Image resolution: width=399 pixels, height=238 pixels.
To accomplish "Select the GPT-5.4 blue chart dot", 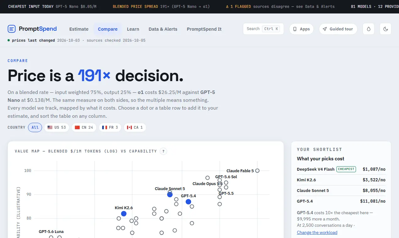I will (188, 202).
